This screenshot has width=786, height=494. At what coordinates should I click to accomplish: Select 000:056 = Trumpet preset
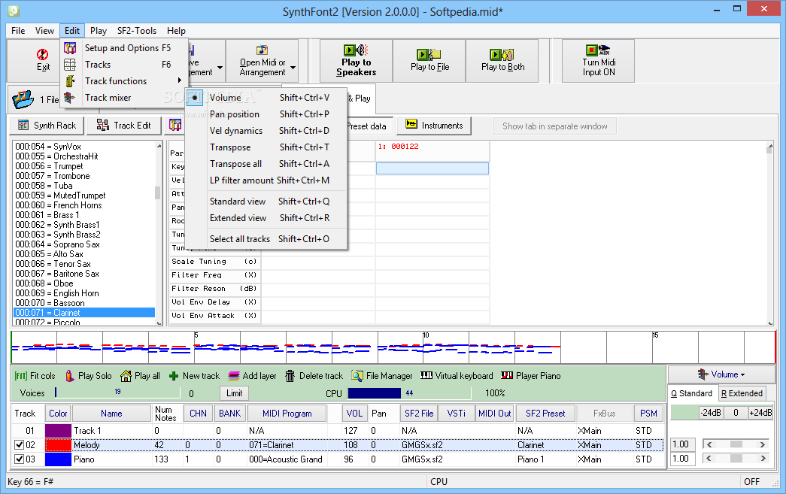49,166
